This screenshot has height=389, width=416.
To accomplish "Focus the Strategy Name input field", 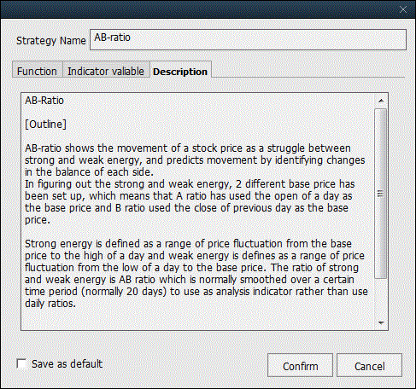I will click(248, 40).
